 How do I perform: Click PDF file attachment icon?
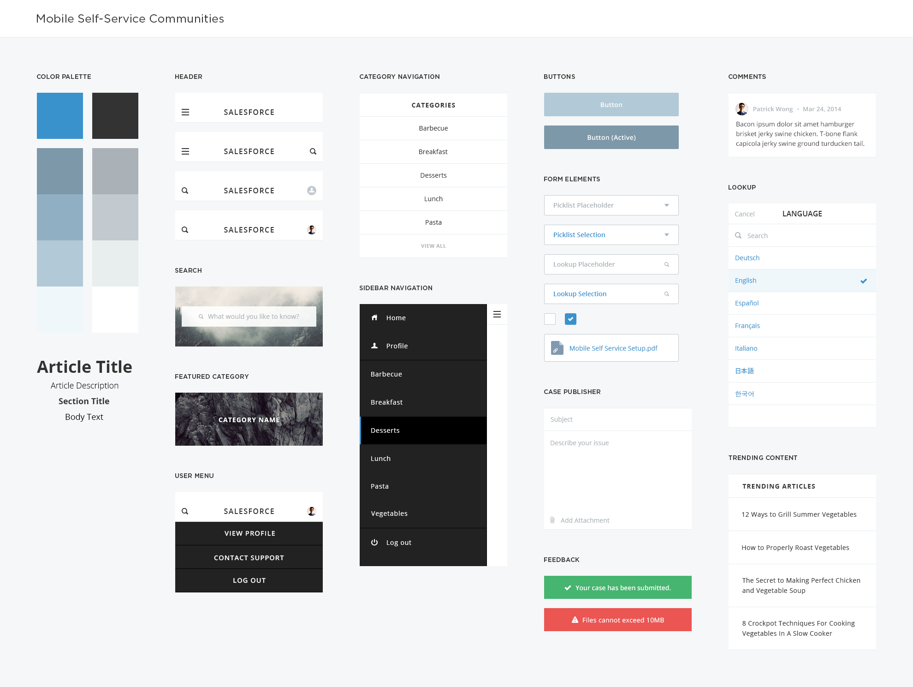557,348
